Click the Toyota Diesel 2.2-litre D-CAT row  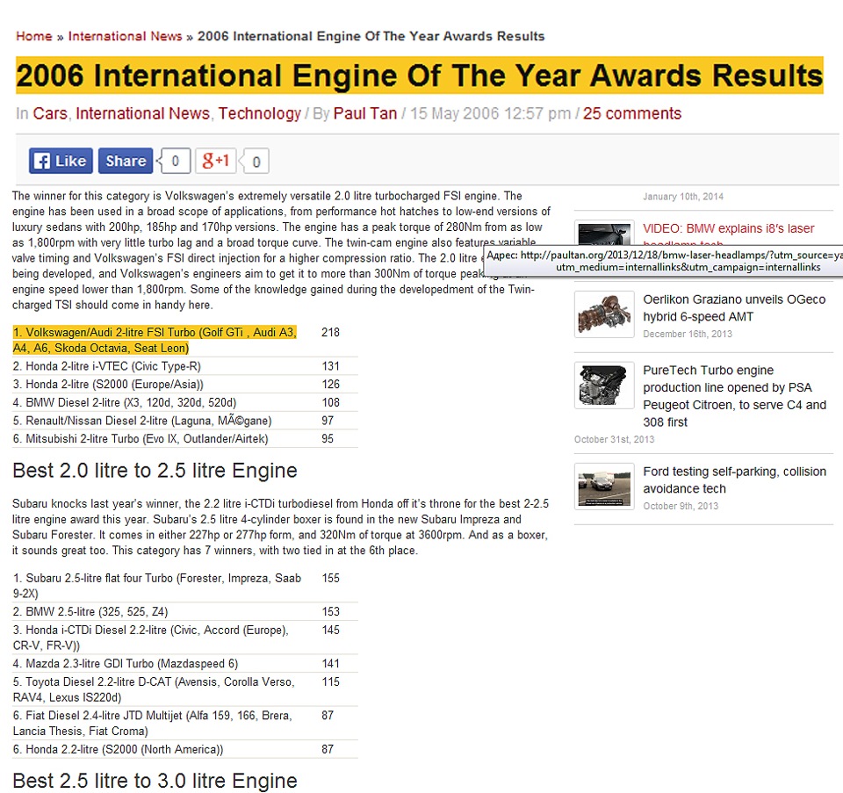point(185,689)
